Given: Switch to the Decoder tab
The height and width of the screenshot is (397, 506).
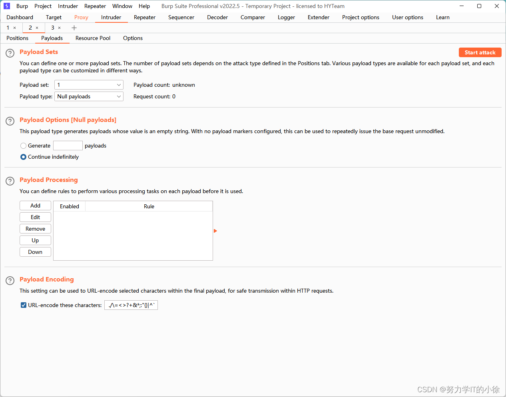Looking at the screenshot, I should 217,17.
